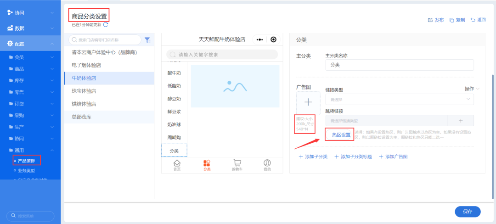Screen dimensions: 496x224
Task: Tap the 购物车 cart icon in preview
Action: coord(237,163)
